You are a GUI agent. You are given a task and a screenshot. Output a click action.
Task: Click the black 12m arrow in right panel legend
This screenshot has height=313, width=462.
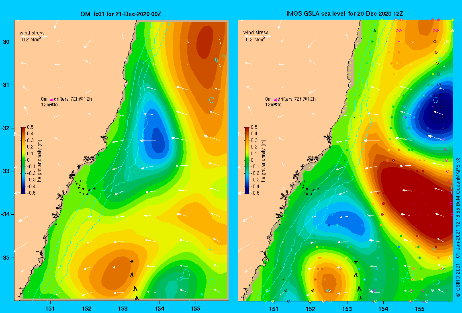point(276,104)
